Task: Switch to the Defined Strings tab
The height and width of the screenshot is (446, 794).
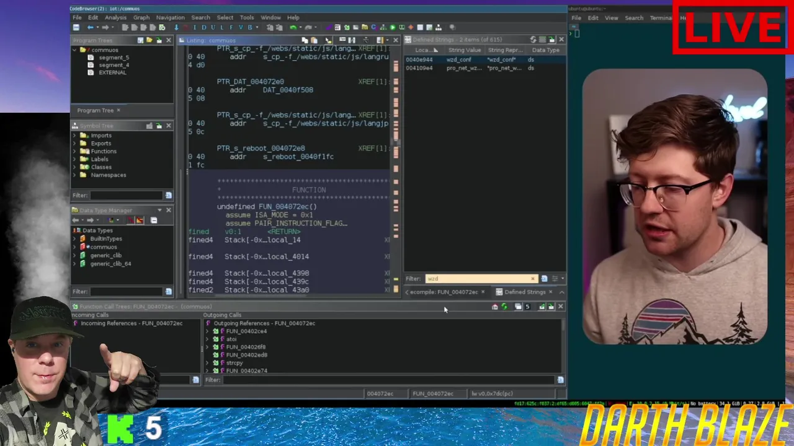Action: click(x=525, y=292)
